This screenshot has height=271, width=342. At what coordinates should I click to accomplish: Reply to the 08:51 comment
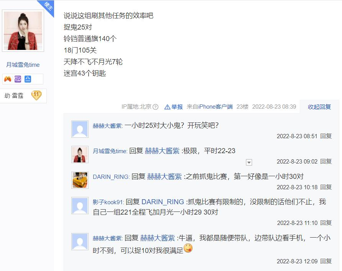(x=326, y=136)
